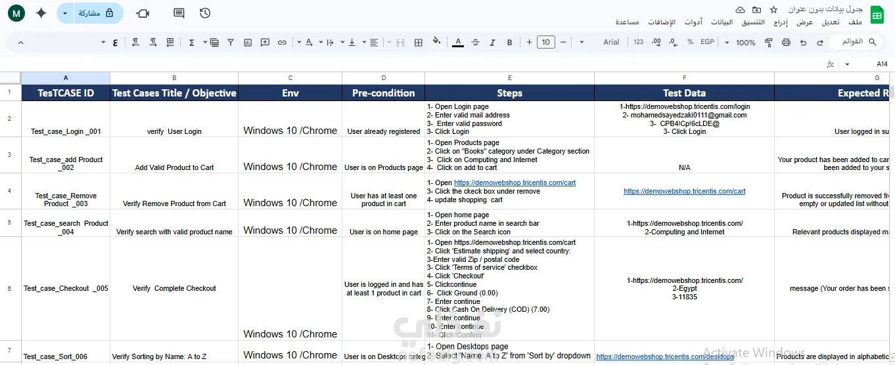The image size is (895, 365).
Task: Open the borders tool
Action: [418, 42]
